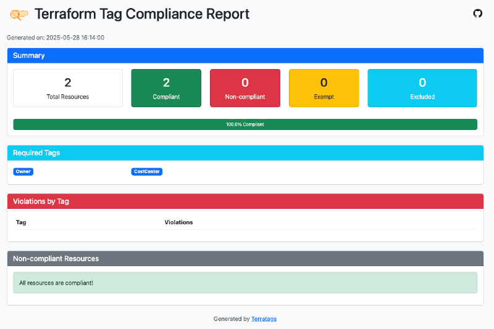Screen dimensions: 494x329
Task: Click the Generated on timestamp text
Action: click(x=56, y=38)
